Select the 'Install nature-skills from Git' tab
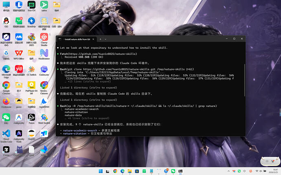This screenshot has width=281, height=175. (x=77, y=39)
